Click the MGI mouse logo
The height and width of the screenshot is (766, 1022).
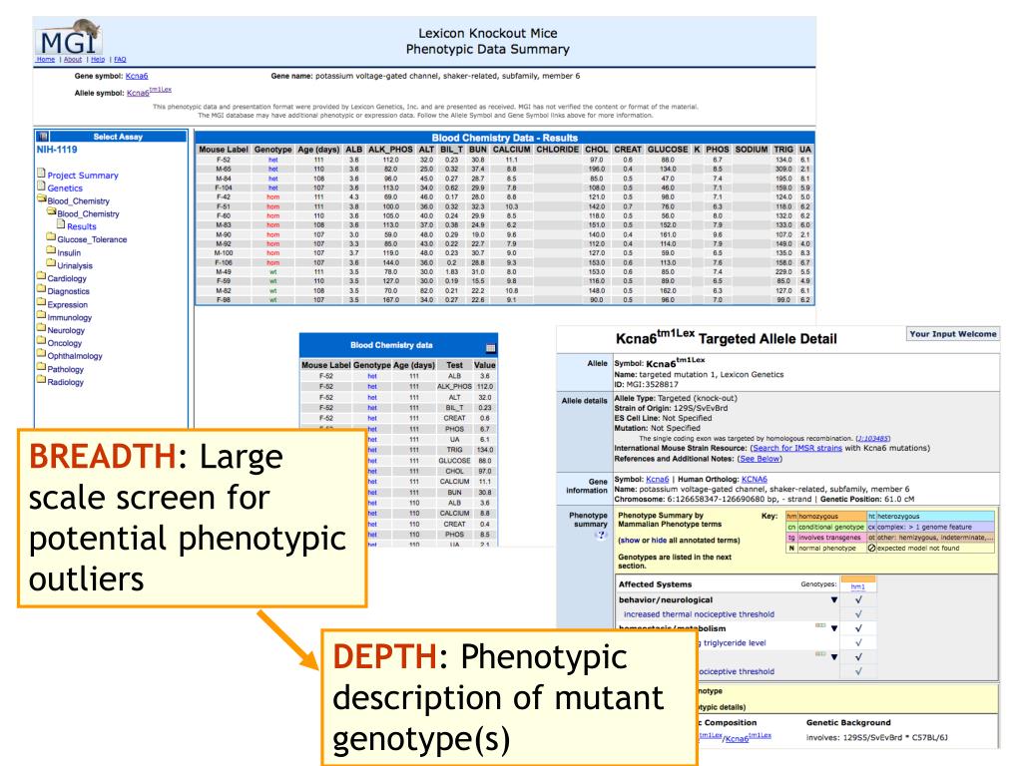tap(69, 37)
